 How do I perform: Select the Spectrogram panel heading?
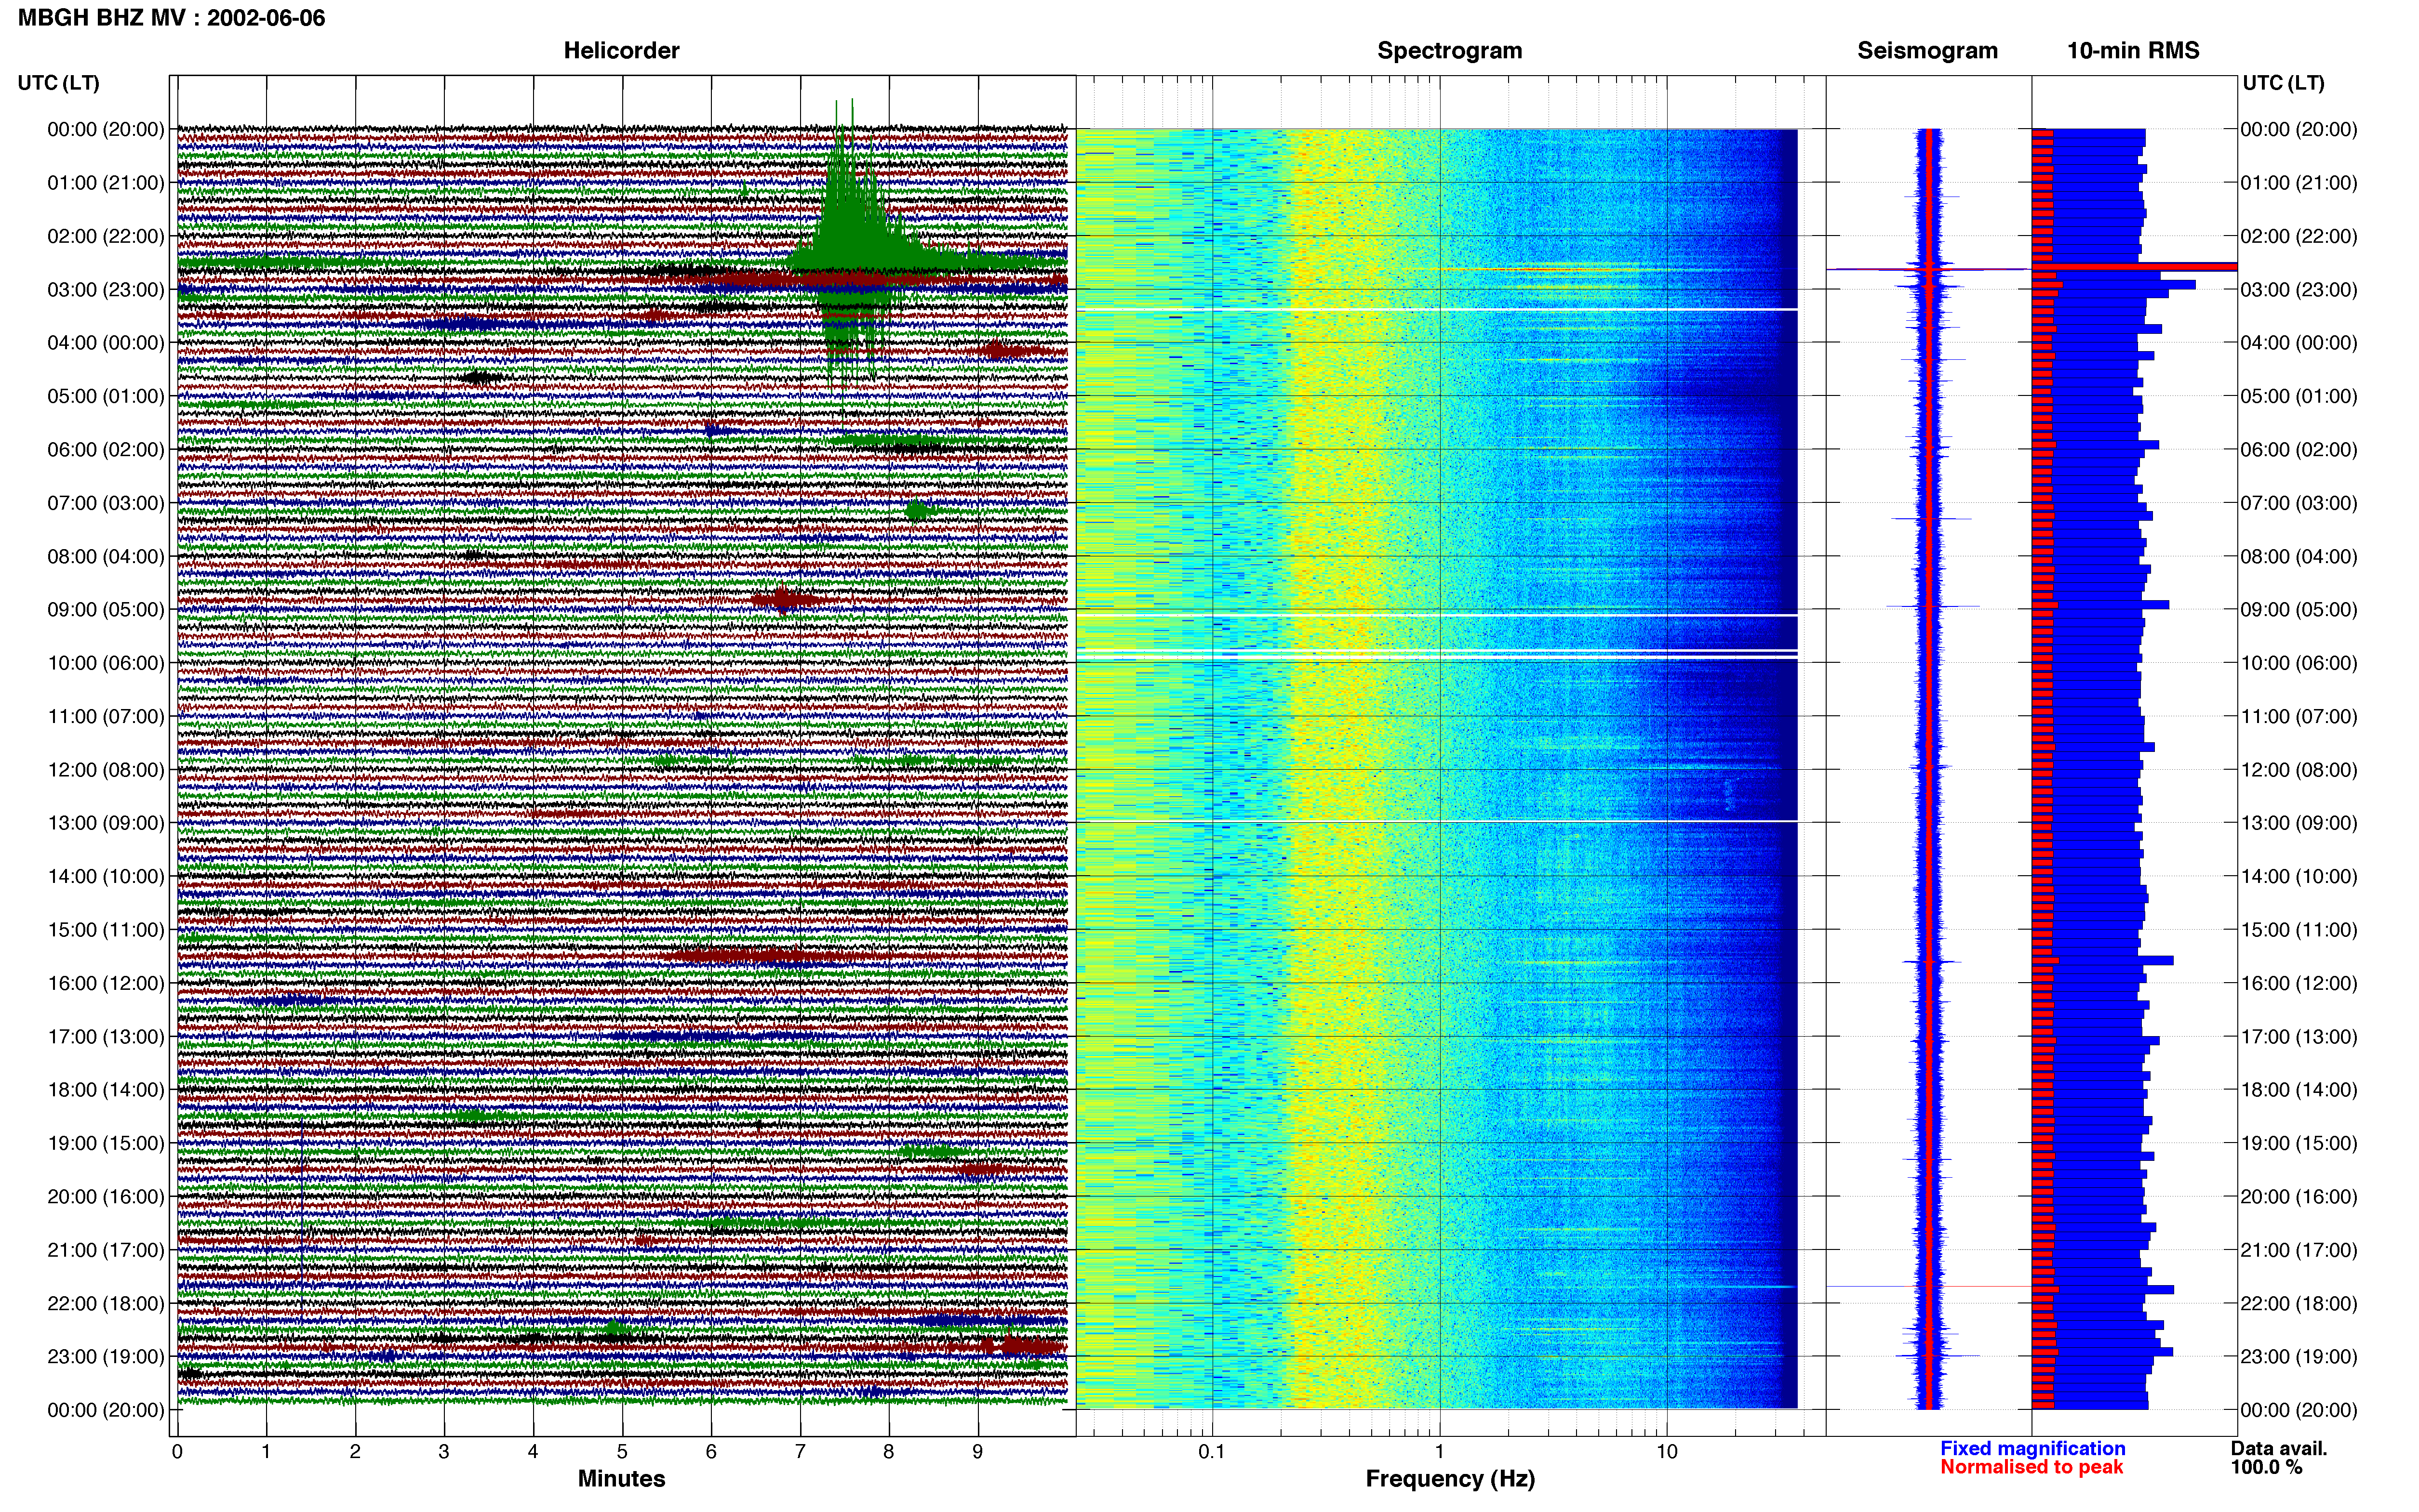tap(1450, 50)
